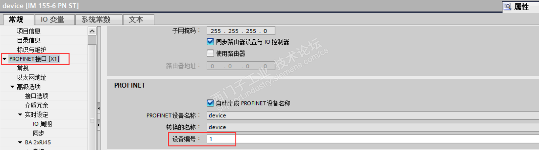This screenshot has width=539, height=150.
Task: Open the 文本 tab
Action: coord(136,20)
